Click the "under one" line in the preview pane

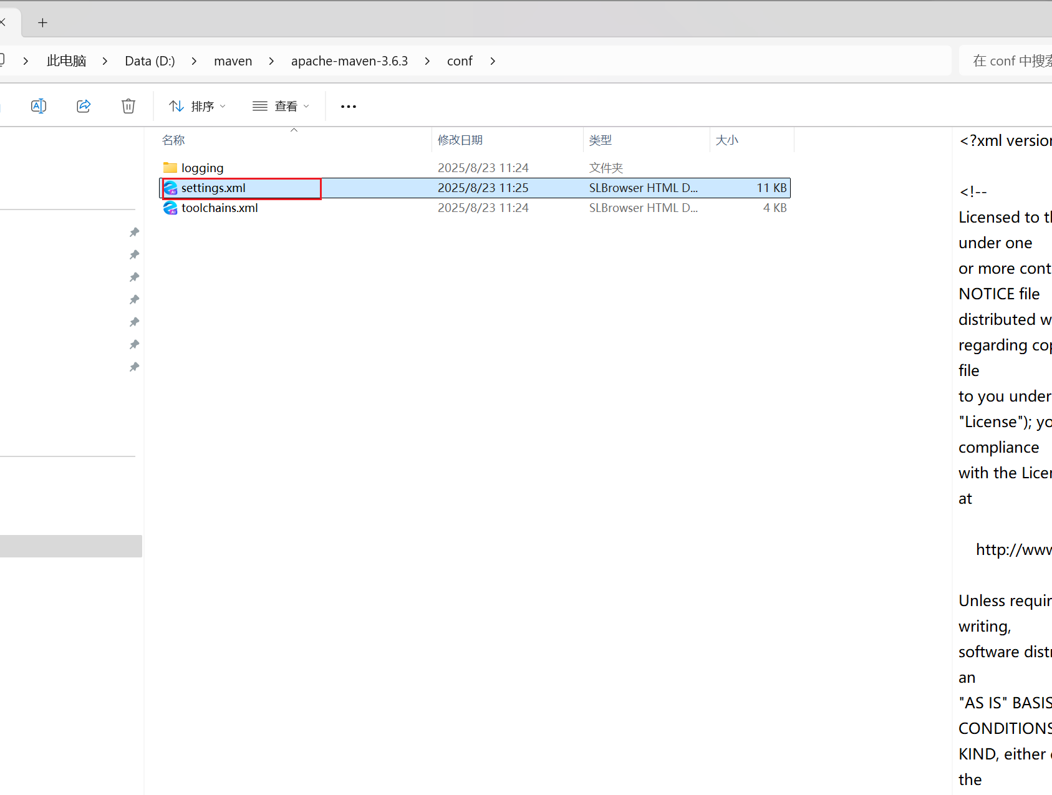(995, 243)
